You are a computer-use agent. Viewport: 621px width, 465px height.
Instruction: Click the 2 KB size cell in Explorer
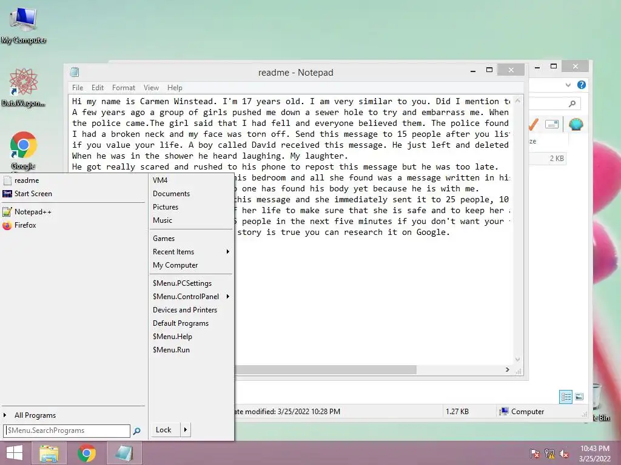tap(557, 159)
